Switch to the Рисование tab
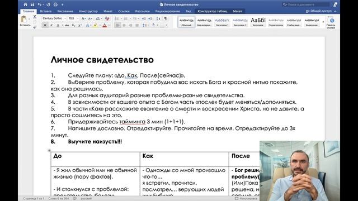 (x=65, y=11)
